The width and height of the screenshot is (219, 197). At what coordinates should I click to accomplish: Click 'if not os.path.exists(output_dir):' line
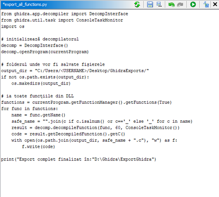(45, 77)
